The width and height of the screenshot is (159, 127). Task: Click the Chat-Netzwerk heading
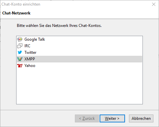(16, 13)
